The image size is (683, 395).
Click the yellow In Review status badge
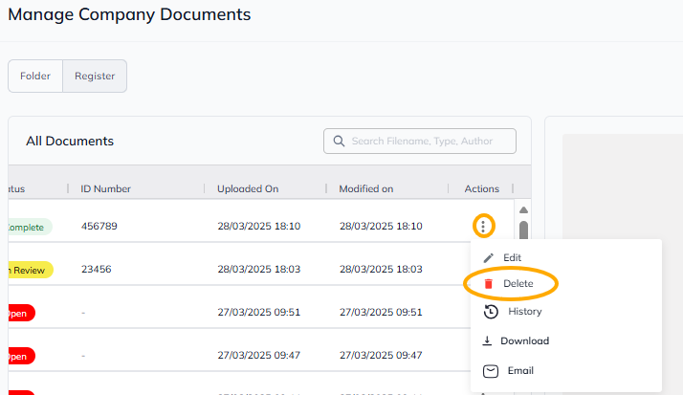tap(29, 270)
